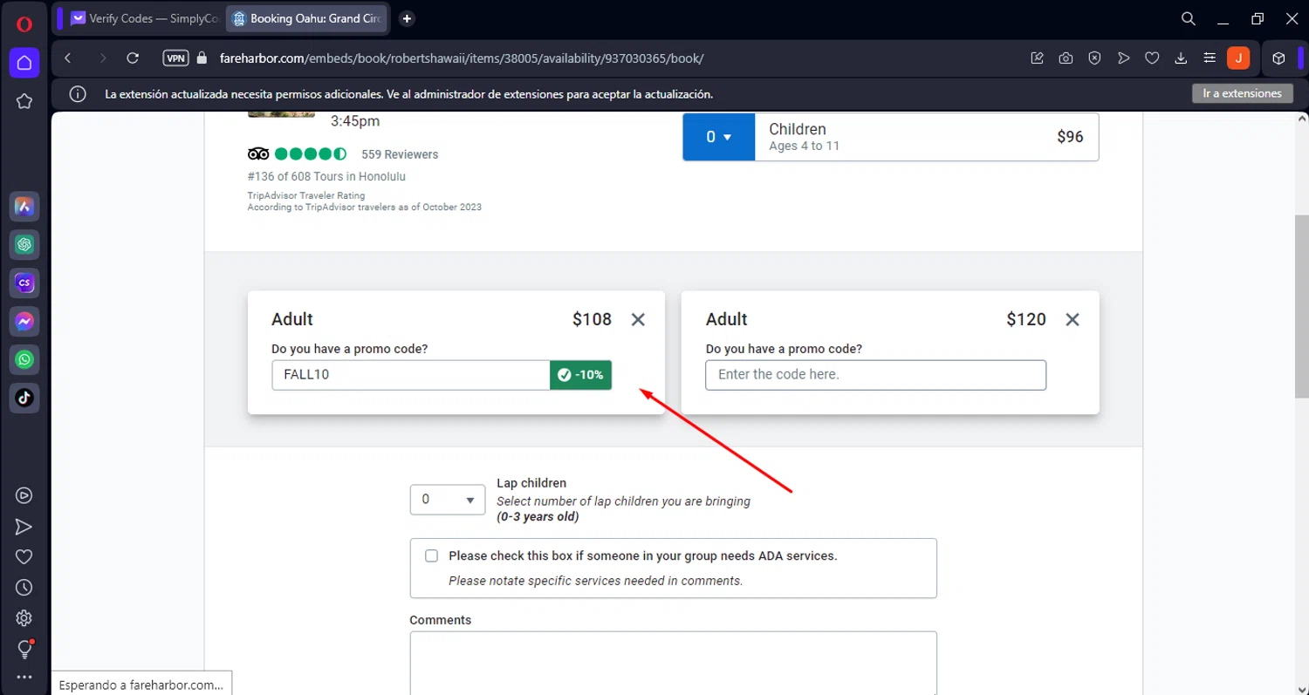The width and height of the screenshot is (1309, 695).
Task: Open ChatGPT in the sidebar
Action: (x=24, y=245)
